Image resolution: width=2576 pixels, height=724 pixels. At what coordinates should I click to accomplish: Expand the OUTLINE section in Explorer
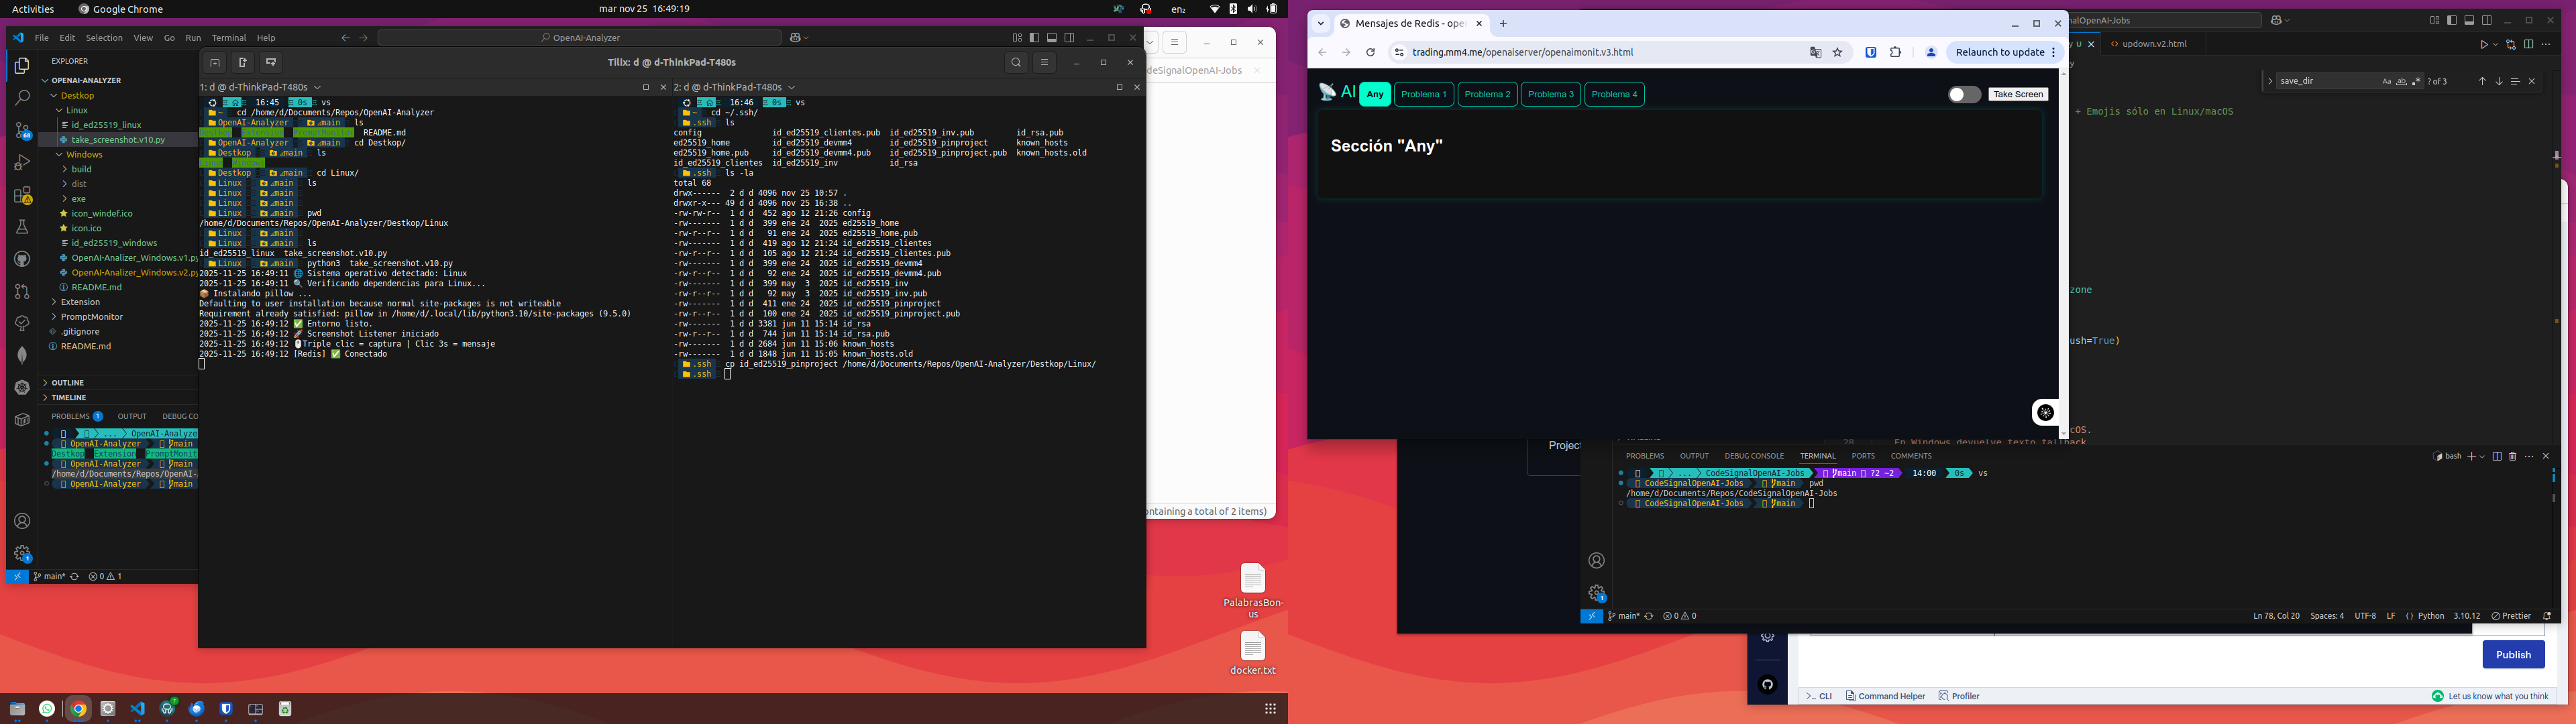point(68,382)
